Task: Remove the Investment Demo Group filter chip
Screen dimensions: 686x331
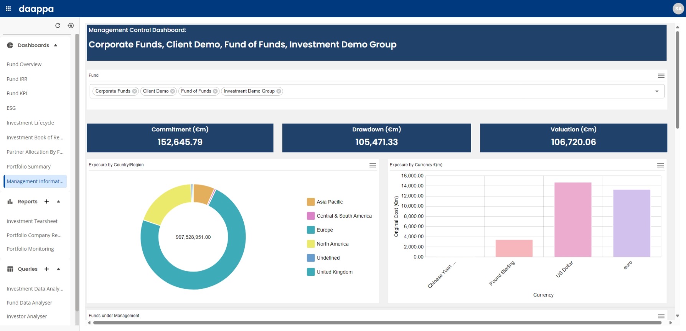Action: pyautogui.click(x=279, y=91)
